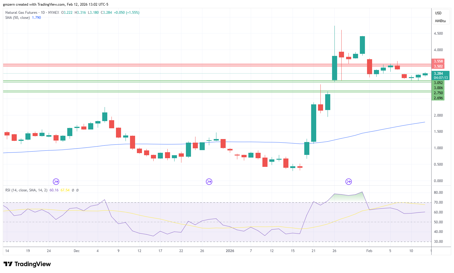The image size is (454, 273).
Task: Click the contract rollover marker in late November
Action: pyautogui.click(x=56, y=182)
